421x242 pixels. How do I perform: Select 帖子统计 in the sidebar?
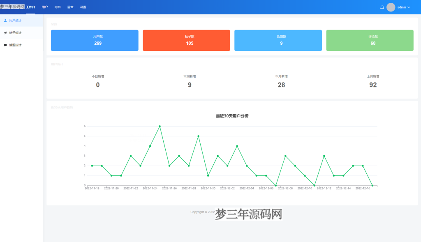[x=16, y=32]
